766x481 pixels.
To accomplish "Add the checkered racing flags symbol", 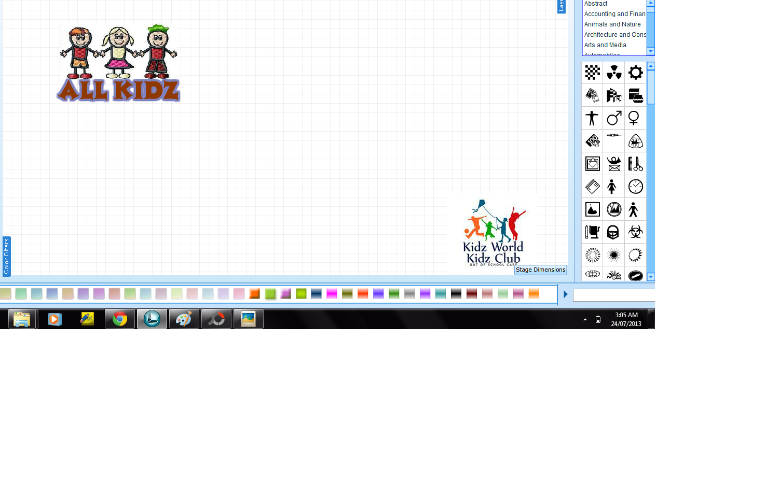I will point(614,95).
